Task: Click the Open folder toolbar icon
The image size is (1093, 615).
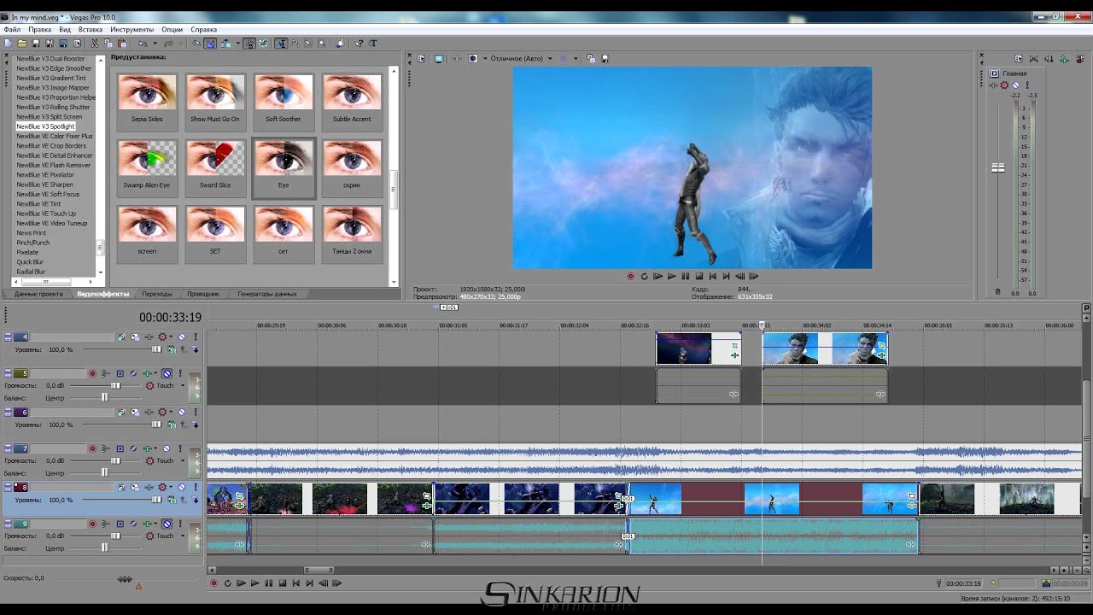Action: coord(21,43)
